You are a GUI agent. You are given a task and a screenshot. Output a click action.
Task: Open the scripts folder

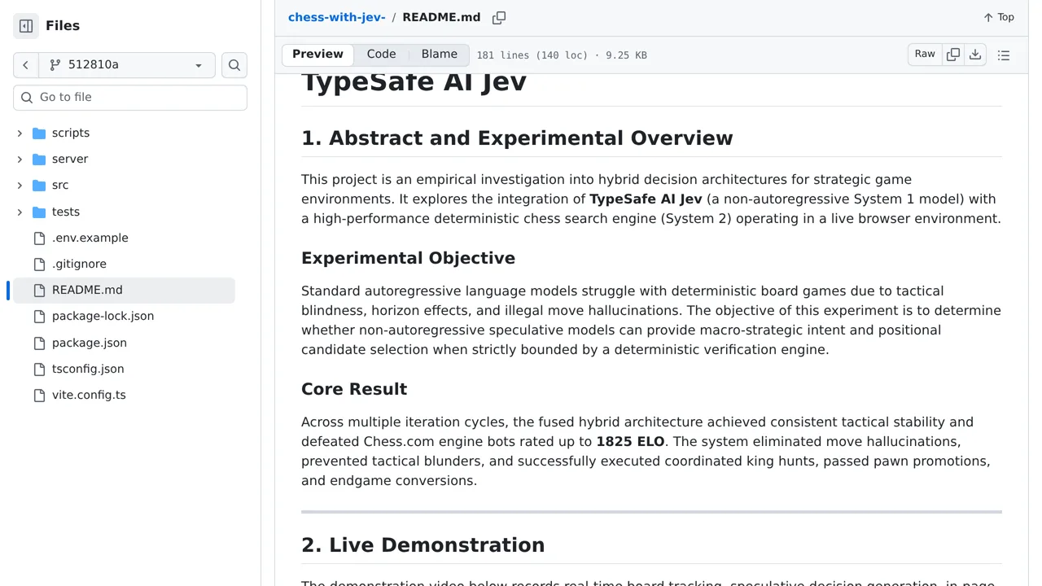[71, 133]
